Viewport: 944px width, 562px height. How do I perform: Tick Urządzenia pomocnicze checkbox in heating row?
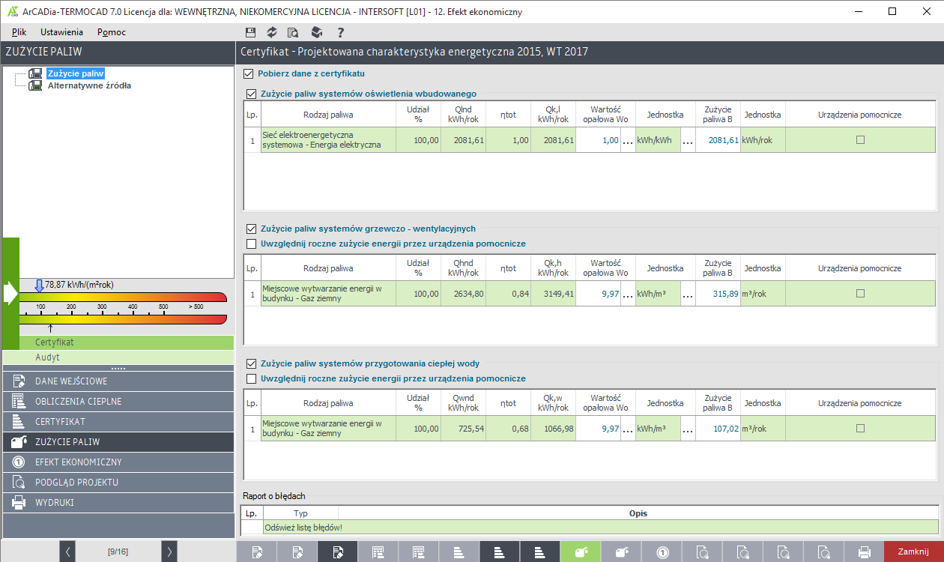point(860,294)
